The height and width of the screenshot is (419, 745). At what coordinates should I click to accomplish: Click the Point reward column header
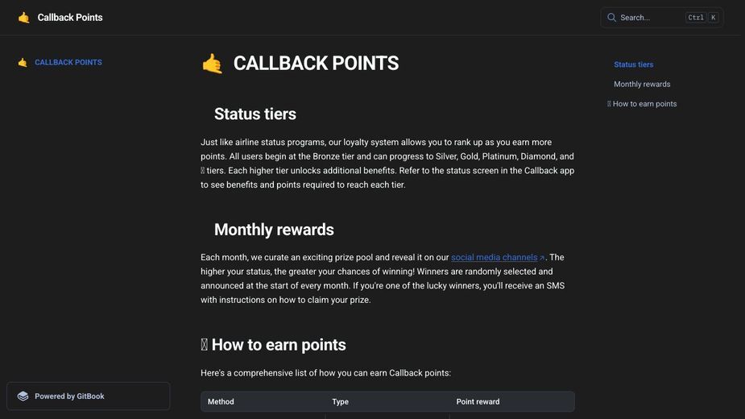[478, 402]
